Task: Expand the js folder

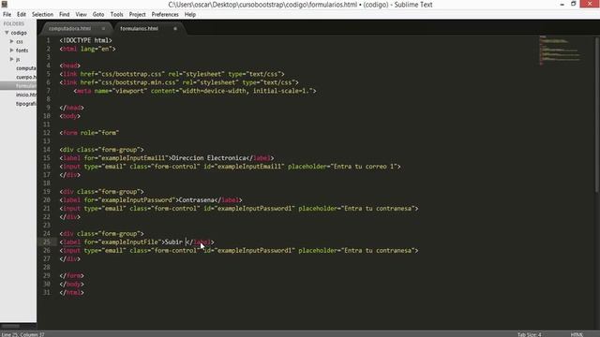Action: [x=12, y=59]
